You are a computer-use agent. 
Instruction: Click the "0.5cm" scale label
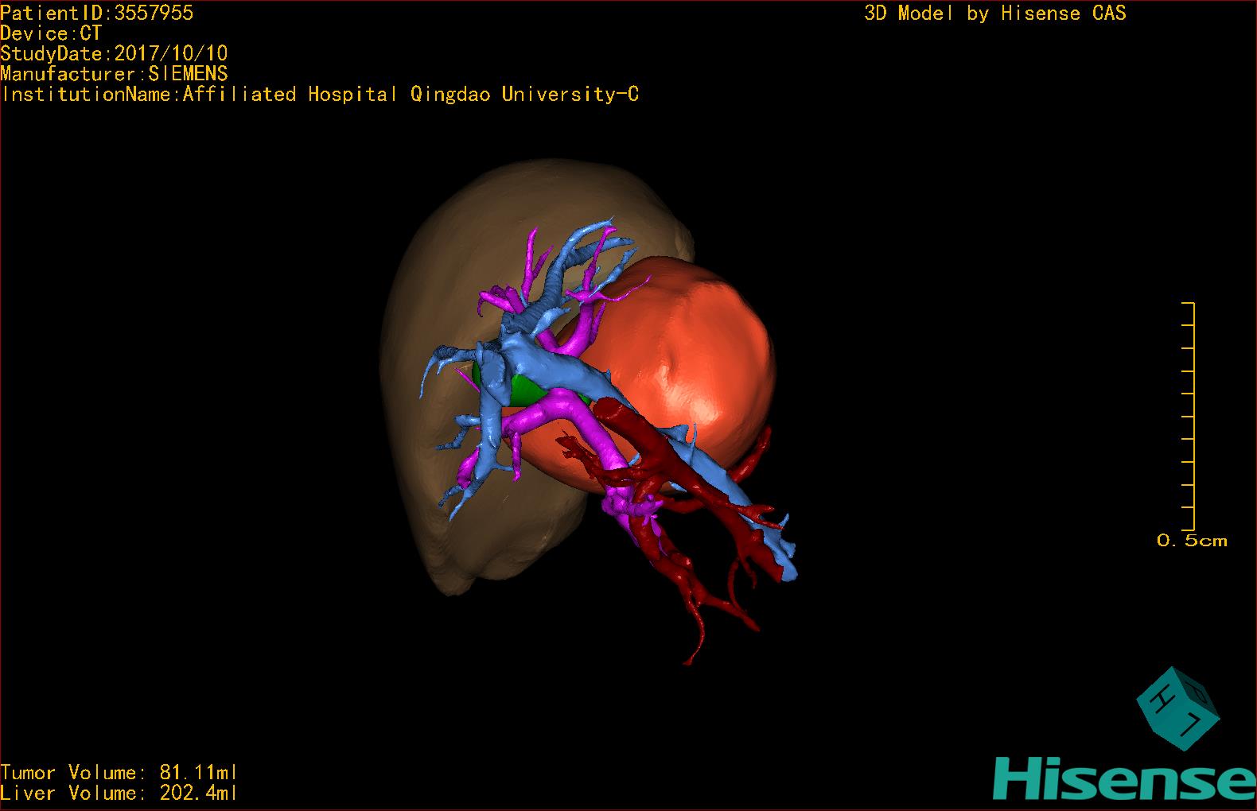(1192, 541)
